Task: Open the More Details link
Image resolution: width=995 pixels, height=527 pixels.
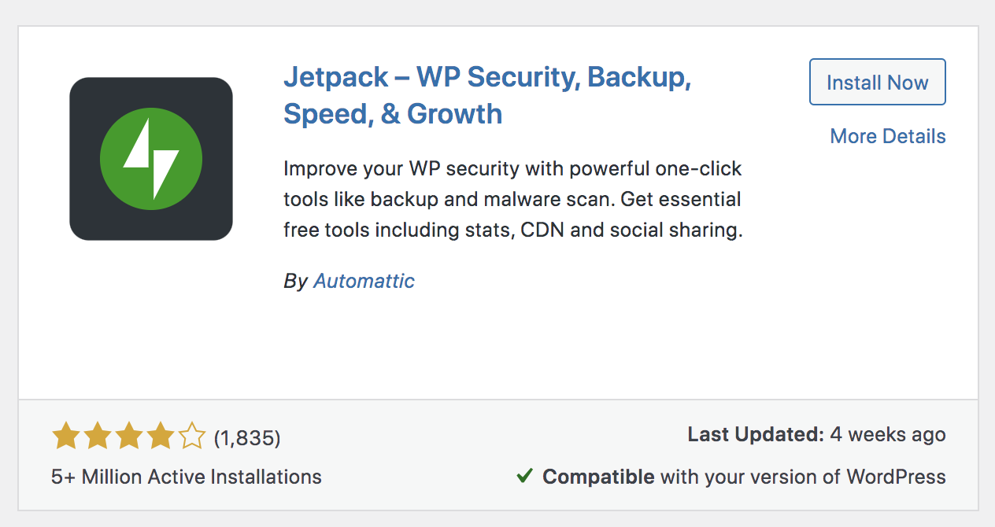Action: (x=888, y=136)
